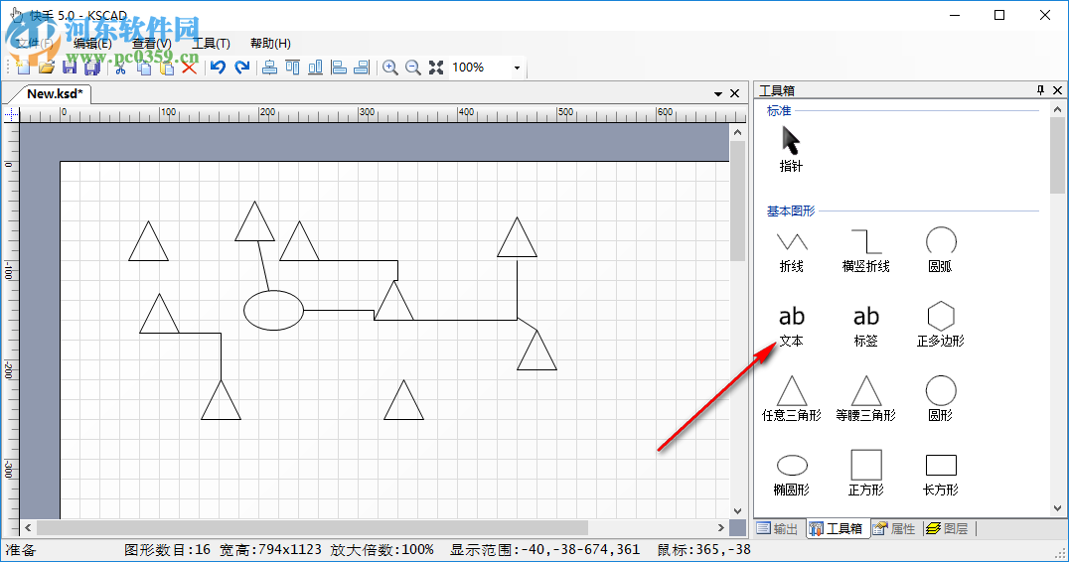The height and width of the screenshot is (562, 1069).
Task: Switch to the 输出 output tab
Action: click(x=778, y=528)
